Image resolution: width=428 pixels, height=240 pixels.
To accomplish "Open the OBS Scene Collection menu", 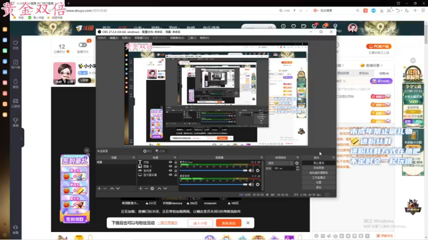I will pos(177,38).
